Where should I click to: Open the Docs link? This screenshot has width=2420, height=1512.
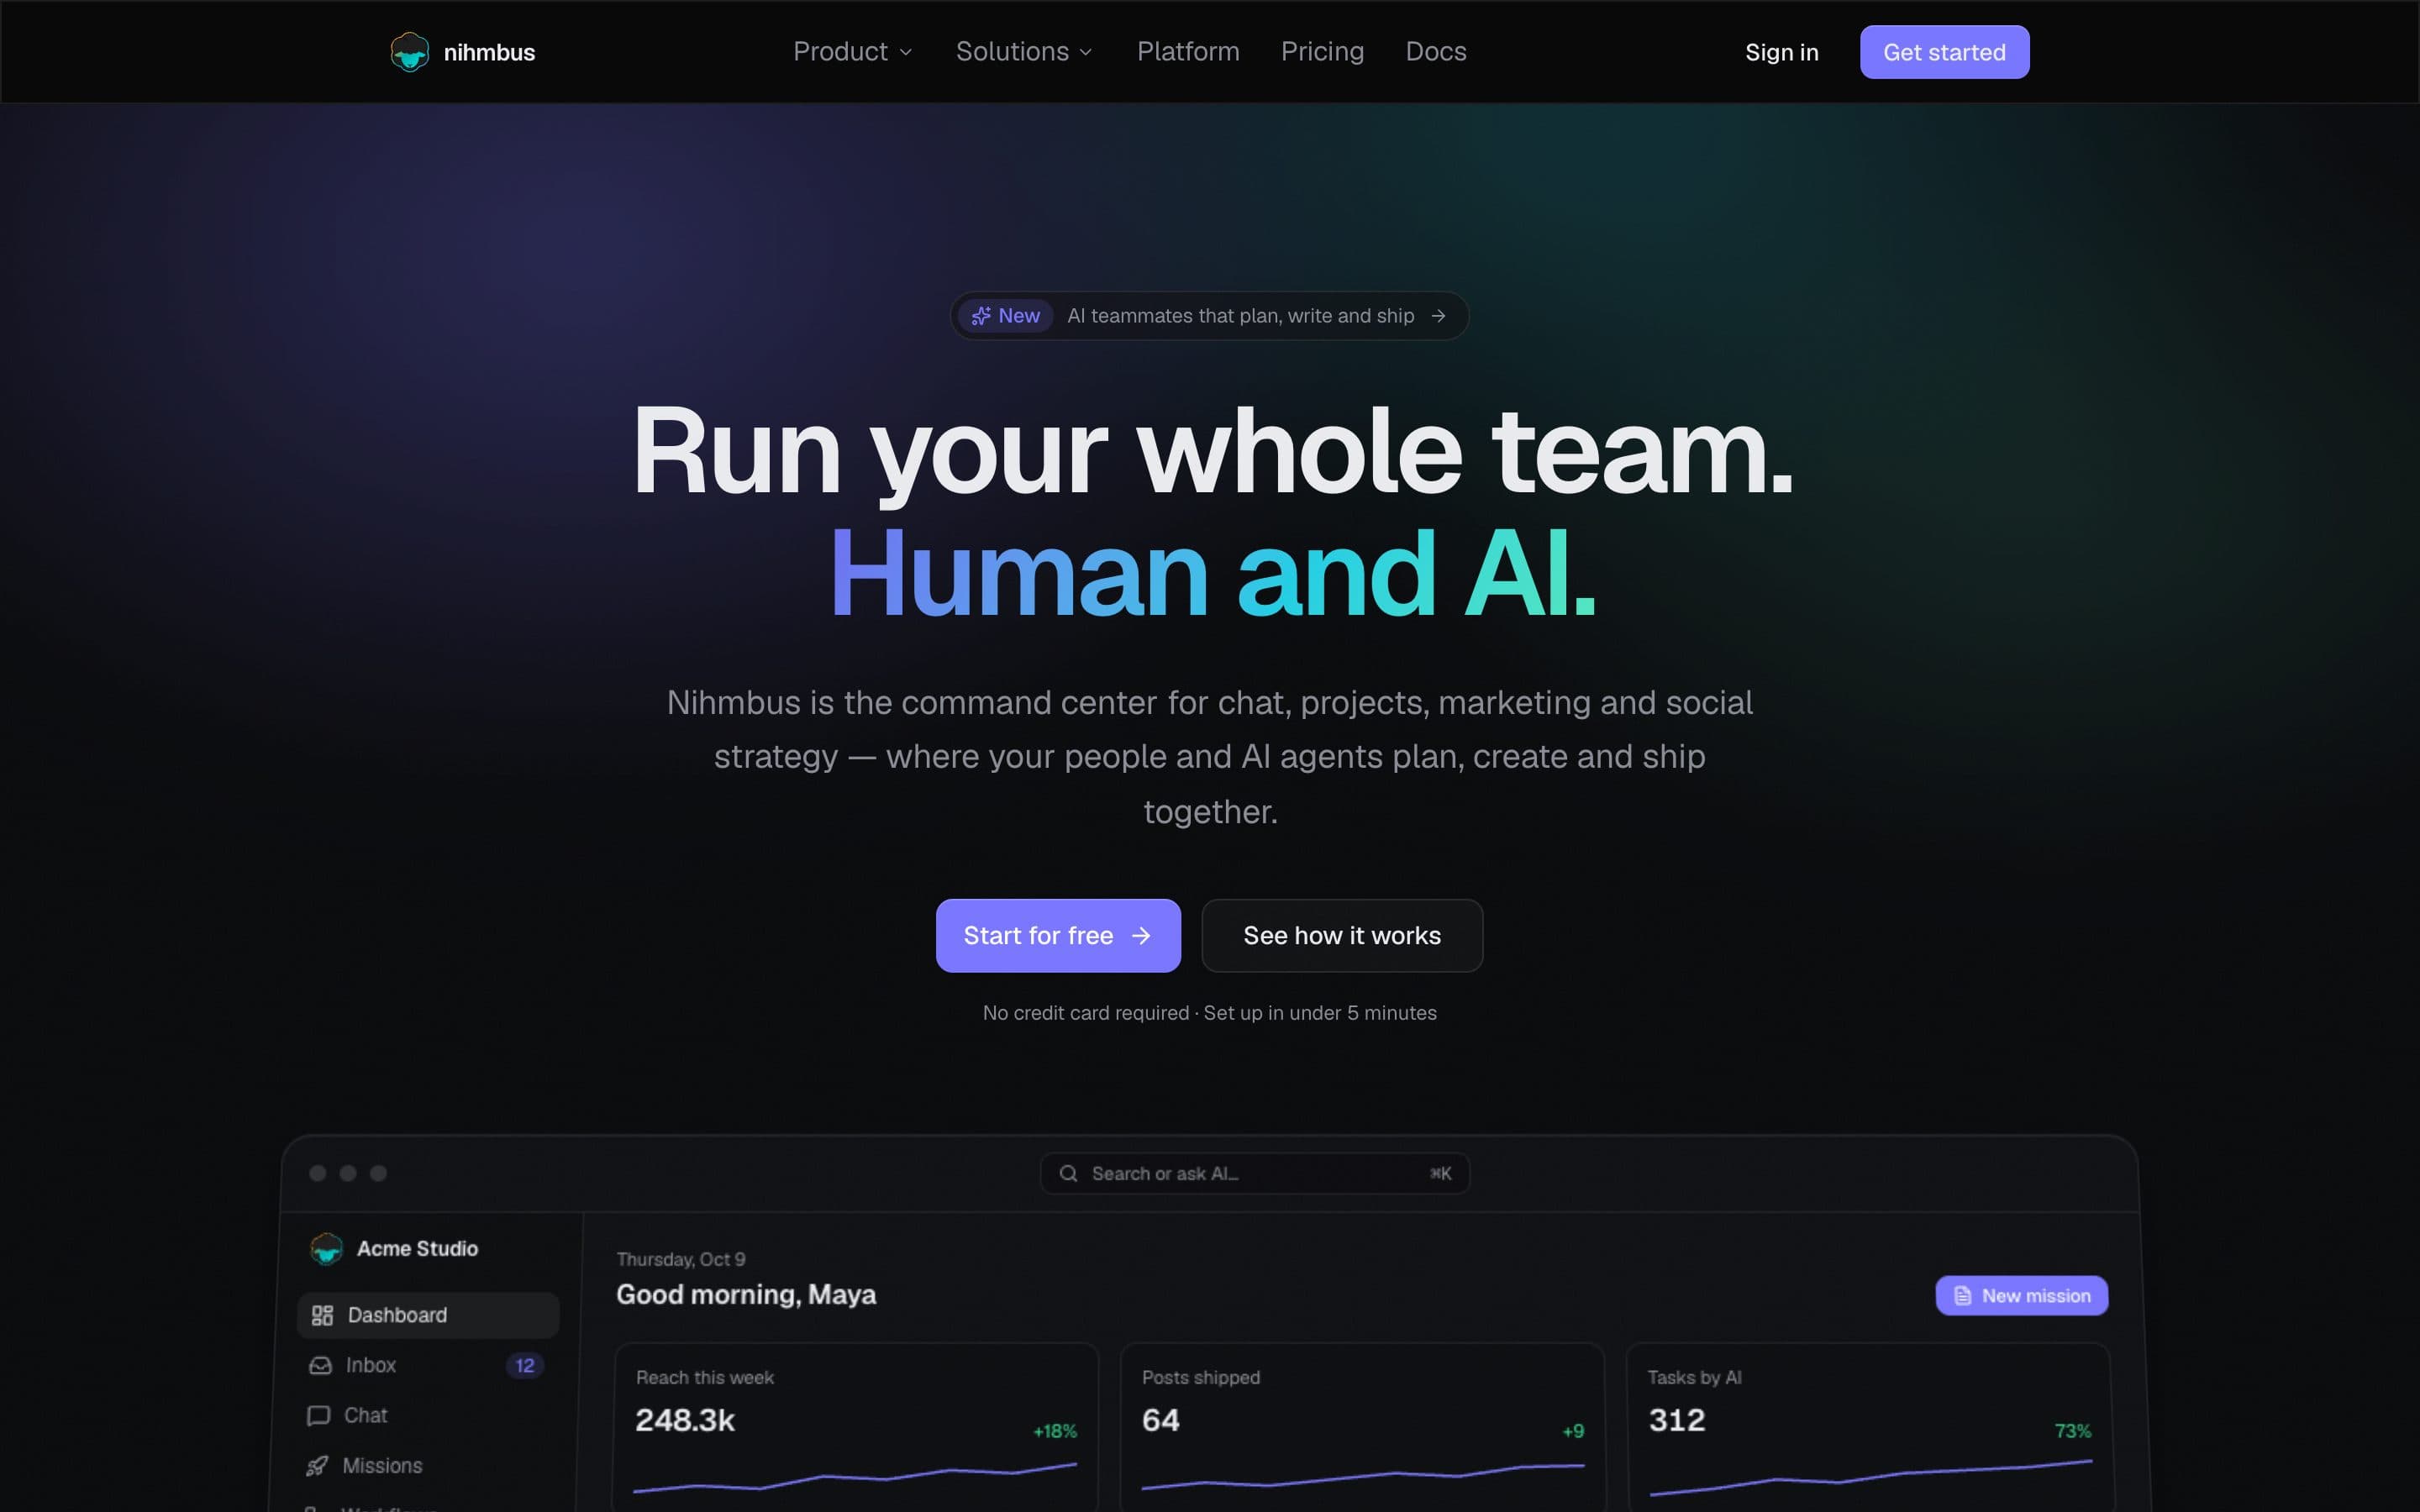[x=1435, y=52]
